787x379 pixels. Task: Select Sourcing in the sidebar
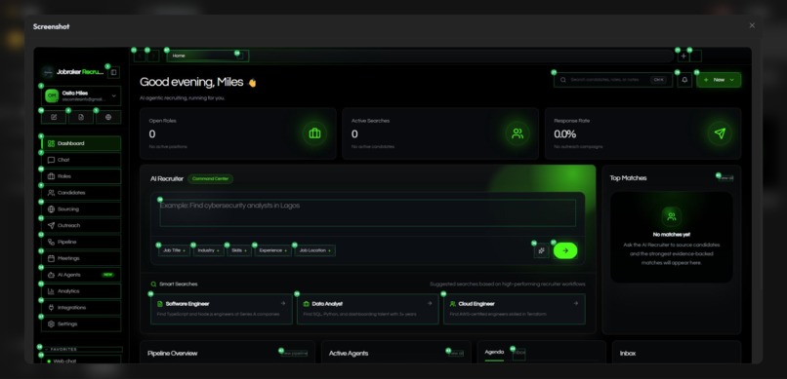81,209
